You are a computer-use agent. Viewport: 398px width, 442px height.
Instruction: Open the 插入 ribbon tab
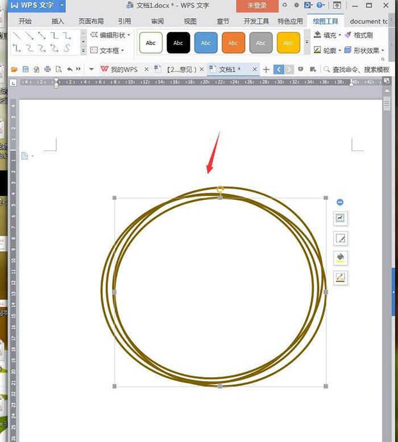pos(57,22)
